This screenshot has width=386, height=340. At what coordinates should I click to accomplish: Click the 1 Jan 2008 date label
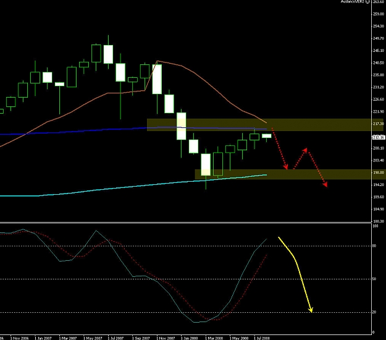coord(190,338)
